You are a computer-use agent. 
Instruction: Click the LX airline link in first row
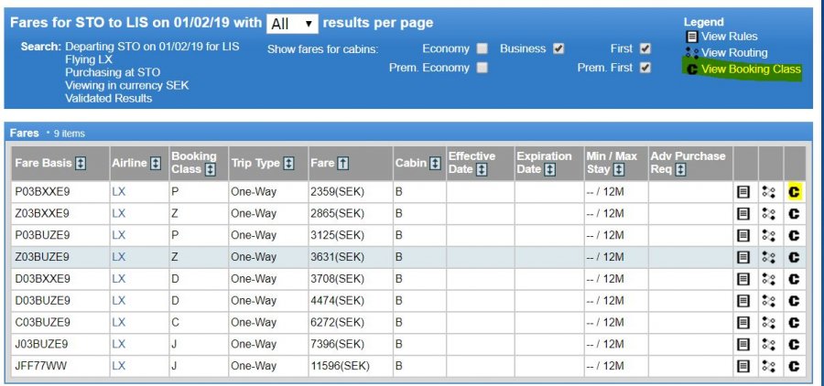(119, 192)
